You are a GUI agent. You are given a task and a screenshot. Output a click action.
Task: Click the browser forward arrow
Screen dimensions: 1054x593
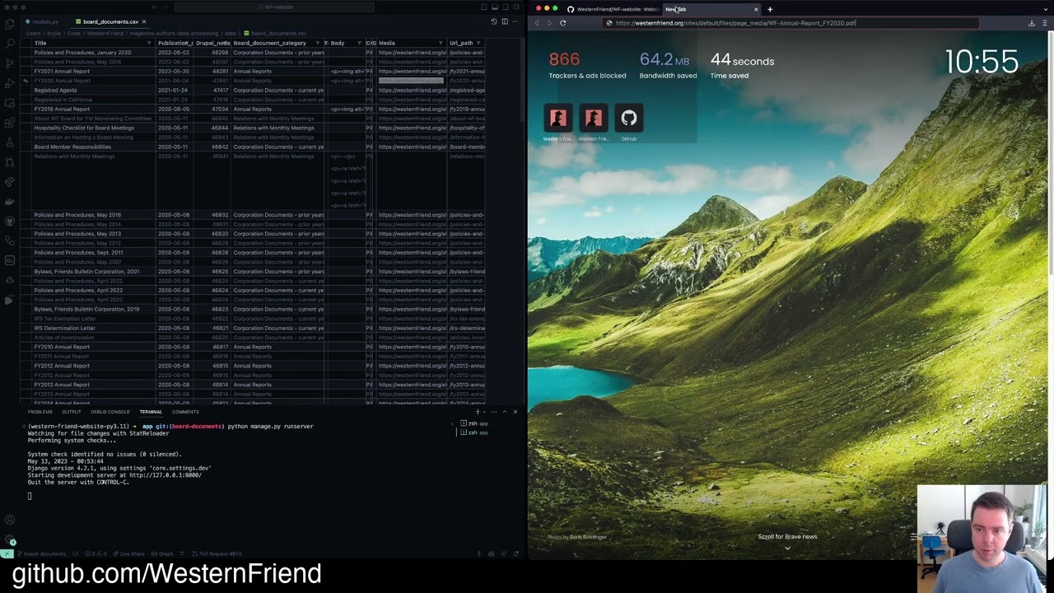(548, 23)
